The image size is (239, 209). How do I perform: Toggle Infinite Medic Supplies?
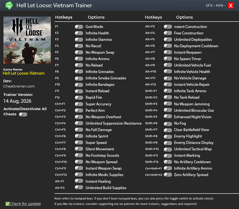79,175
